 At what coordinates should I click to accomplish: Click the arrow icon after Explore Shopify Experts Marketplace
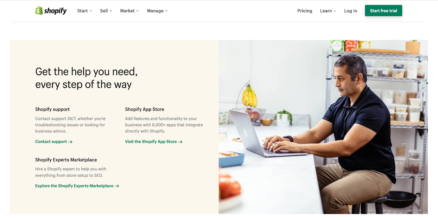click(117, 186)
